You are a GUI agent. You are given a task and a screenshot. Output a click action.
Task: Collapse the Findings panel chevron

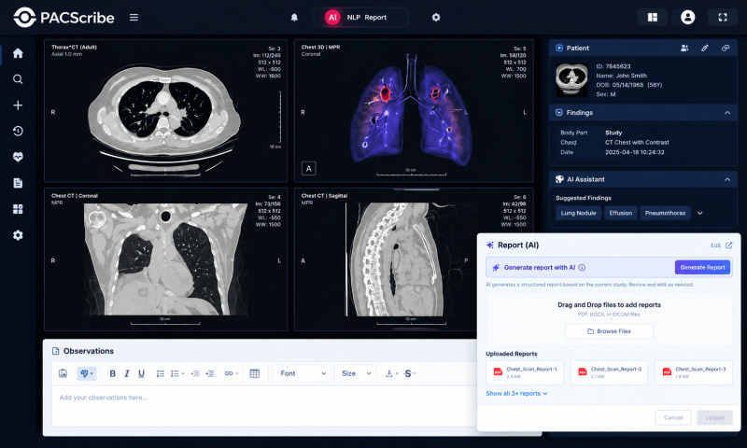[727, 113]
